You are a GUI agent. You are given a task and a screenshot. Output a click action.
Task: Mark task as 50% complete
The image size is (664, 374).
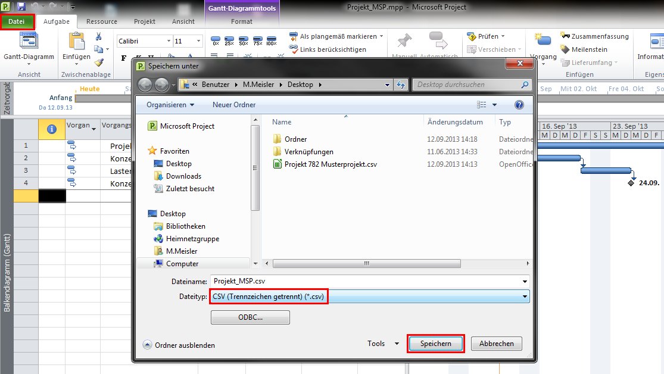(243, 41)
